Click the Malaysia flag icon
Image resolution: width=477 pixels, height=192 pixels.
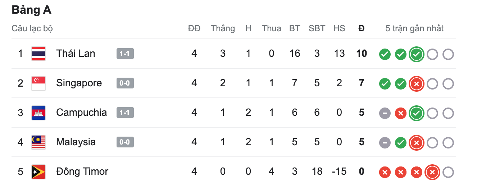pyautogui.click(x=38, y=142)
